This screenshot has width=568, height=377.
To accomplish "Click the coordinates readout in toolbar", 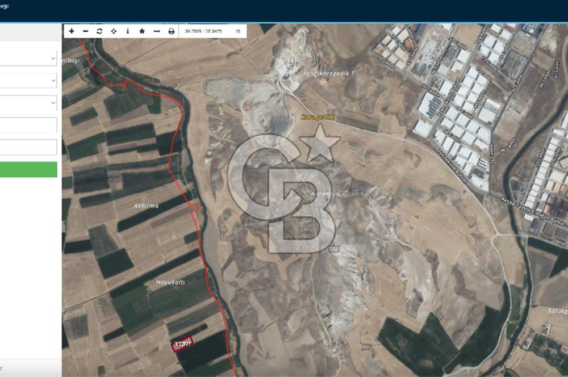I will tap(203, 31).
